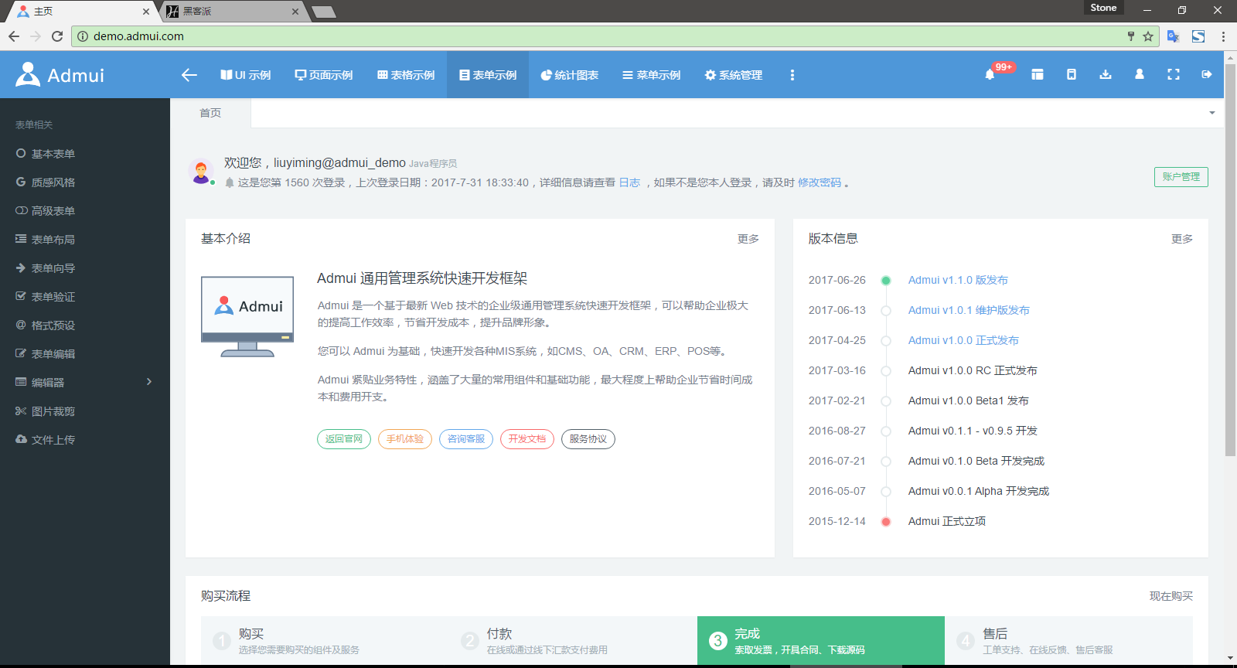Switch to UI 示例 top menu

[x=246, y=75]
